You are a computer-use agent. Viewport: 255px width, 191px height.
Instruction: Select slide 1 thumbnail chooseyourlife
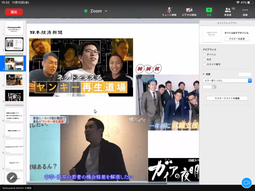pyautogui.click(x=14, y=28)
